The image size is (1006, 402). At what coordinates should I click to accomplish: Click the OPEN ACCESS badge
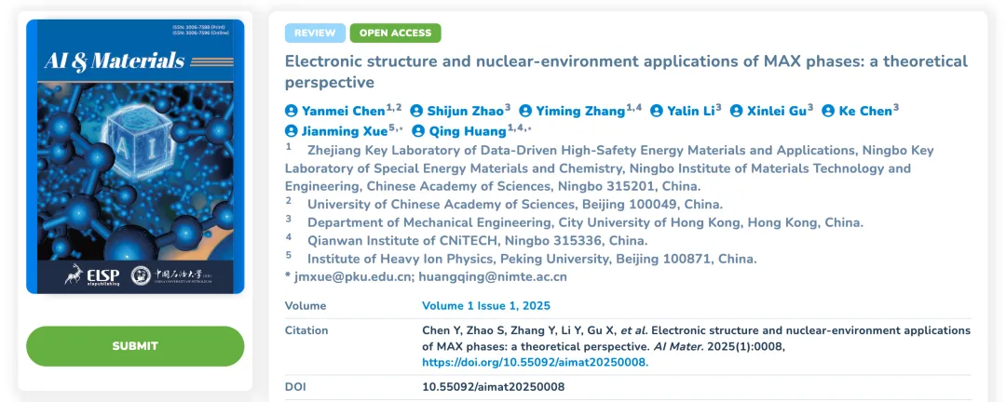point(395,33)
